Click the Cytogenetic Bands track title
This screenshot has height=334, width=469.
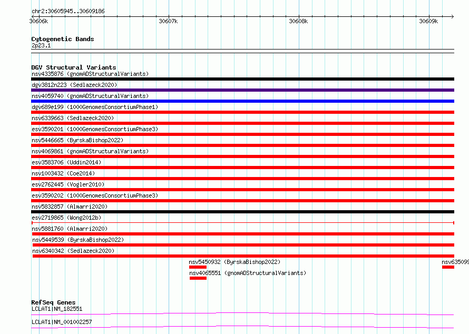pos(63,39)
